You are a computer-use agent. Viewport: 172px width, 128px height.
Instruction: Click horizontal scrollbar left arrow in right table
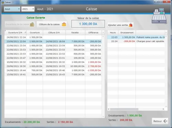109,109
